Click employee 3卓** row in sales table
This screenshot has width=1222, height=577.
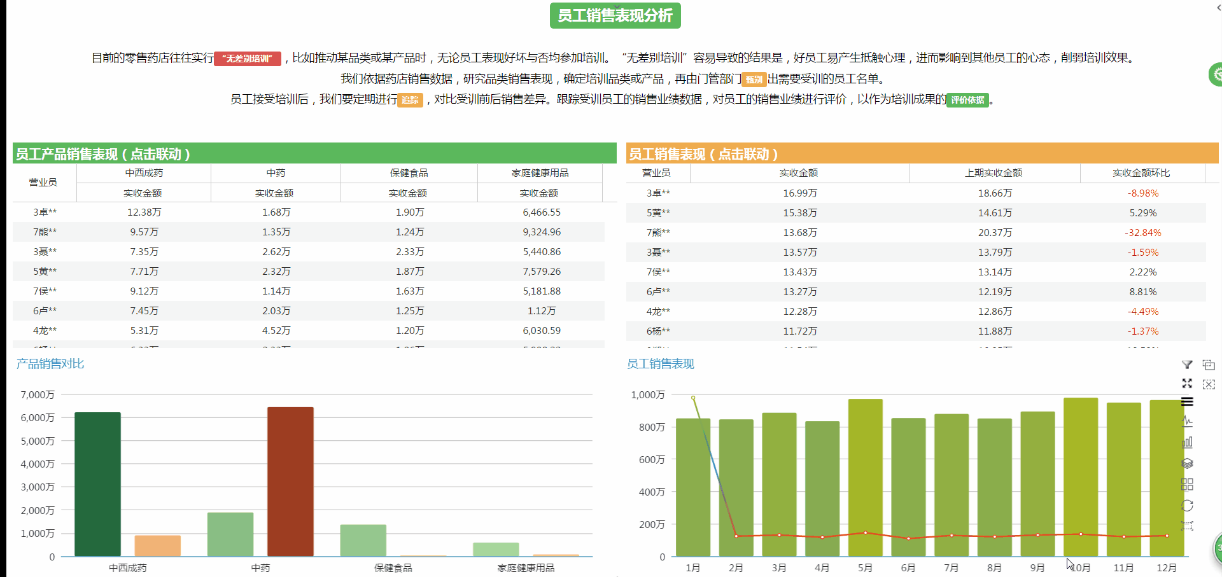click(659, 193)
